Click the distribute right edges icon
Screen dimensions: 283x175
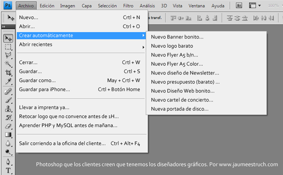pyautogui.click(x=271, y=18)
